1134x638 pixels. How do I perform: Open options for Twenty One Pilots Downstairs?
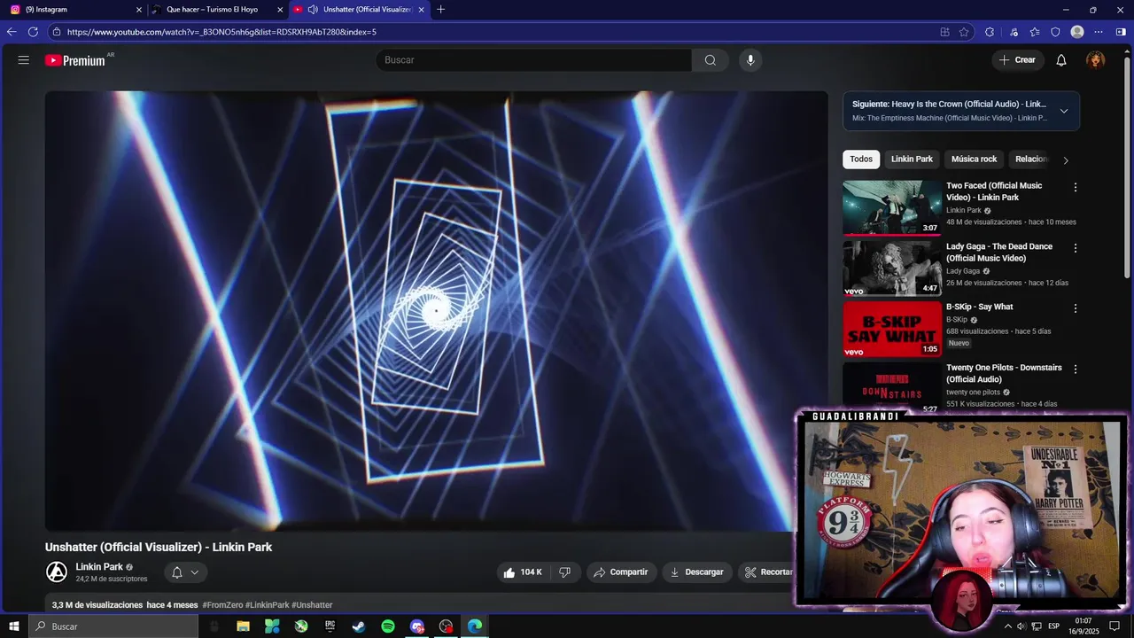tap(1076, 369)
